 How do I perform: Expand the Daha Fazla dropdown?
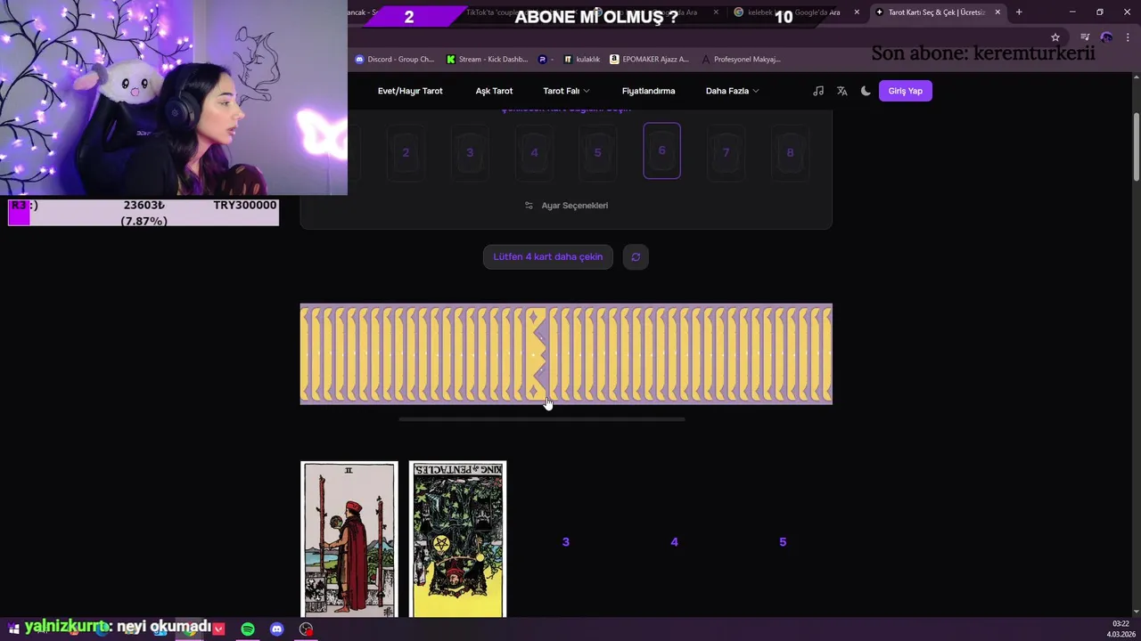coord(732,91)
